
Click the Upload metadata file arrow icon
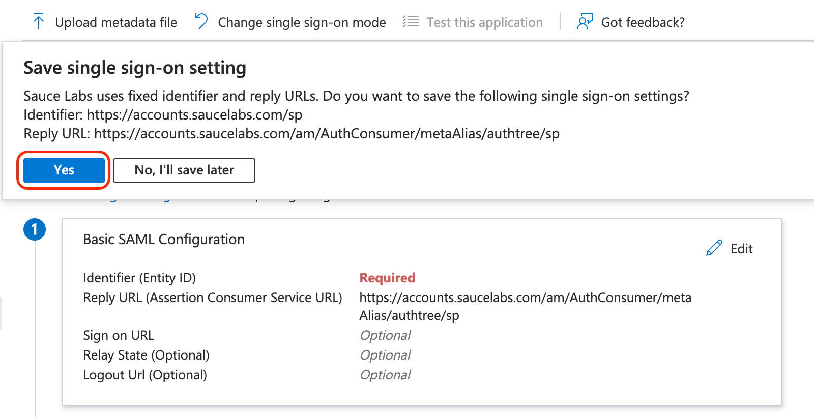[38, 21]
